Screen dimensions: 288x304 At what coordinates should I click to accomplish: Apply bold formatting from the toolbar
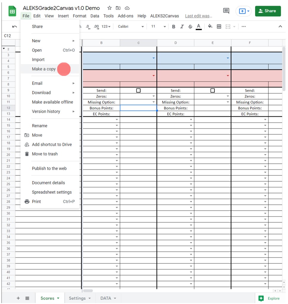click(174, 26)
